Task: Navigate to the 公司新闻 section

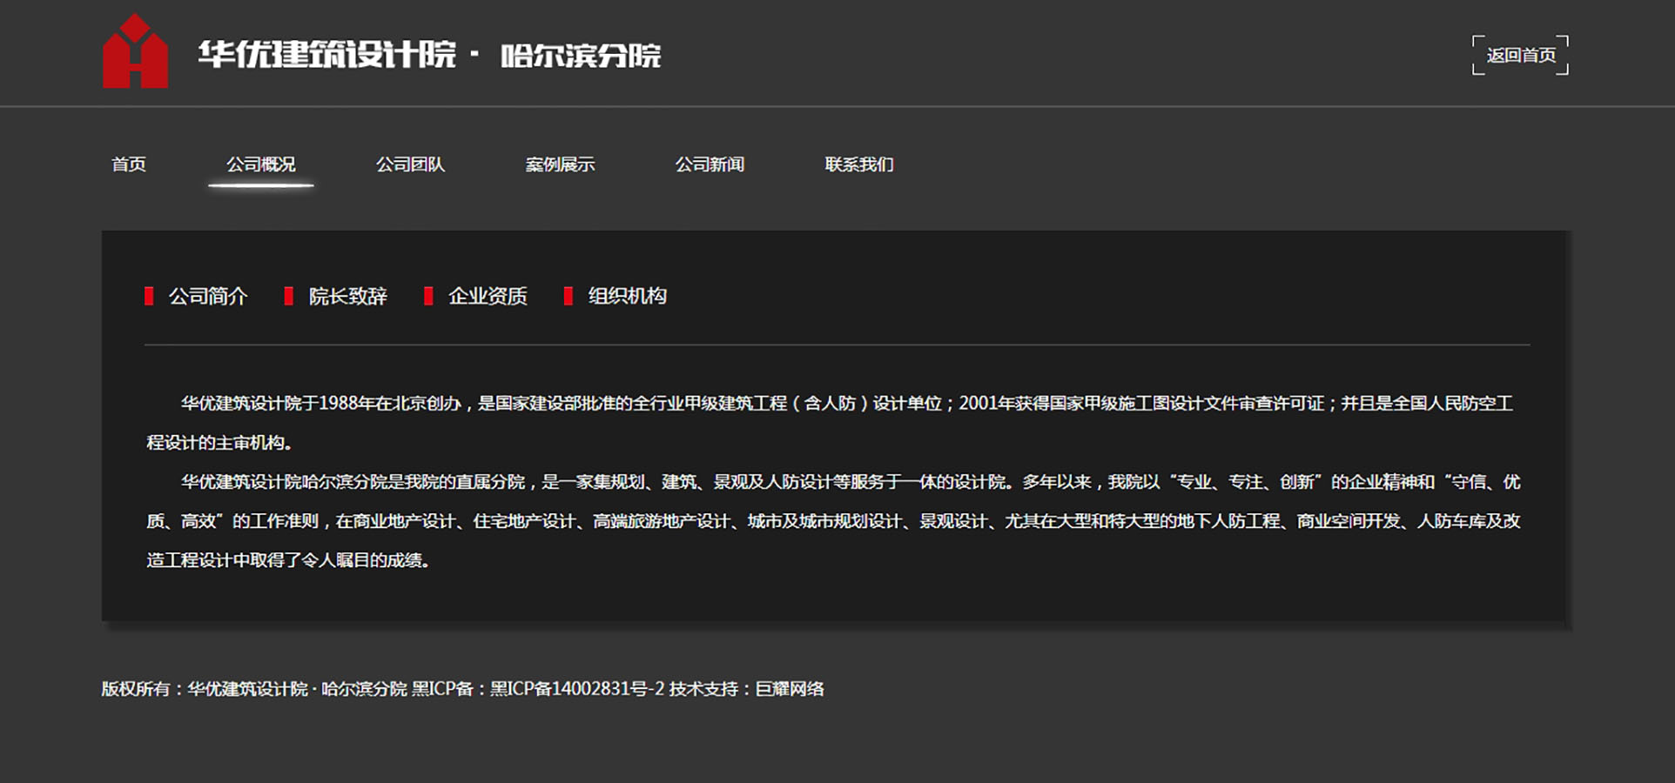Action: (x=710, y=164)
